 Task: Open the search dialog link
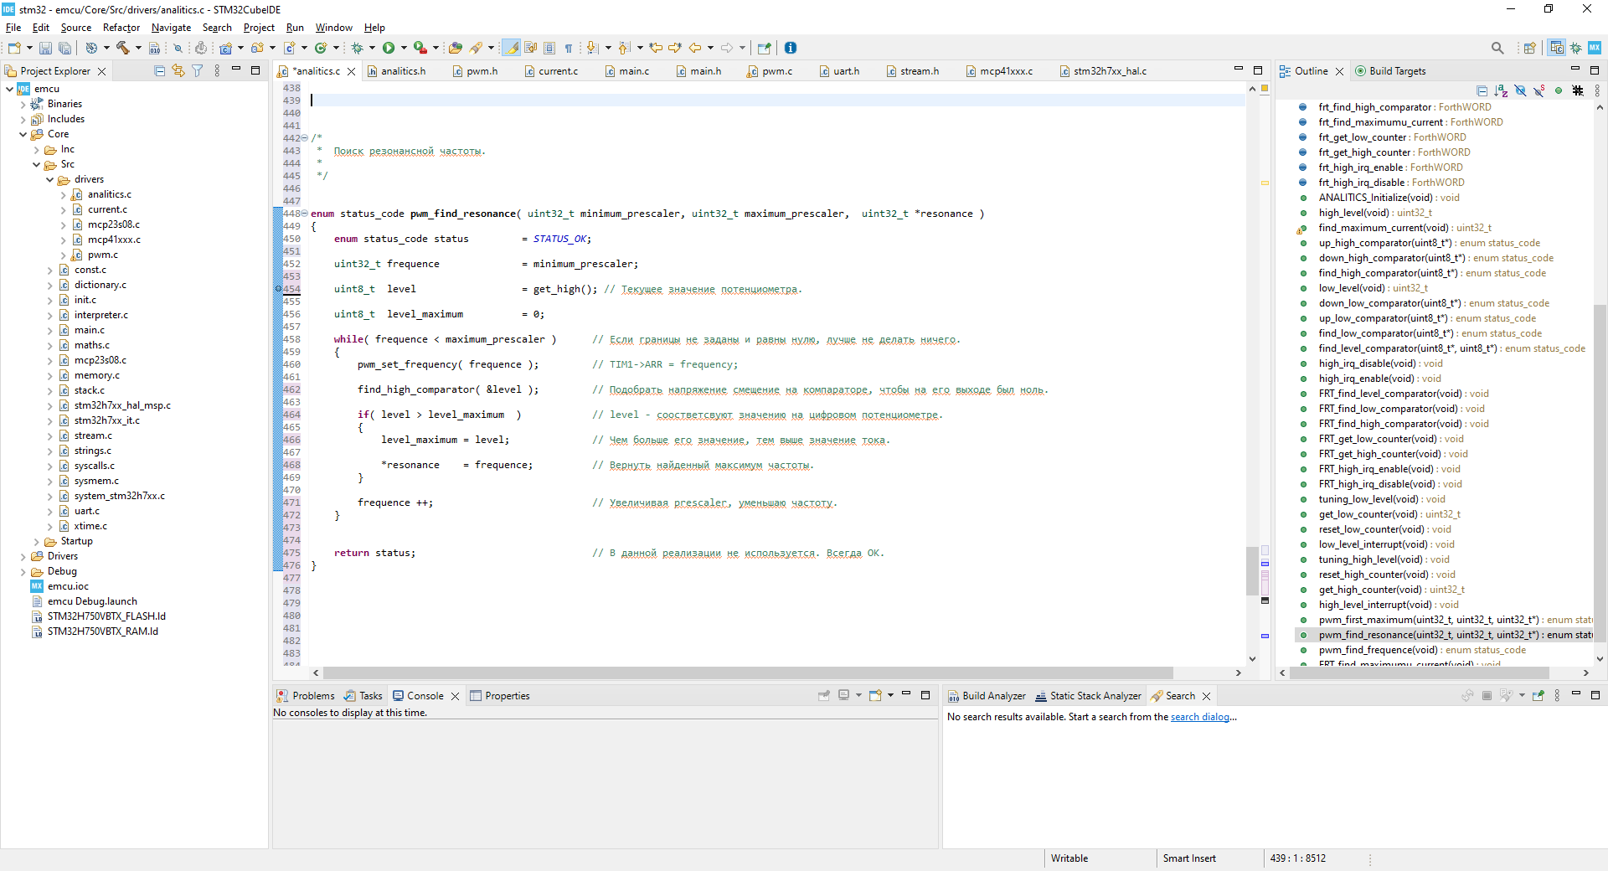[1199, 717]
